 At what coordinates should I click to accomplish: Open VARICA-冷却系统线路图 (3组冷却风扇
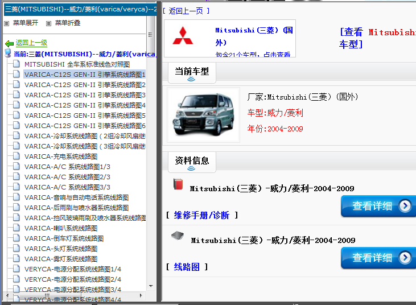(85, 146)
